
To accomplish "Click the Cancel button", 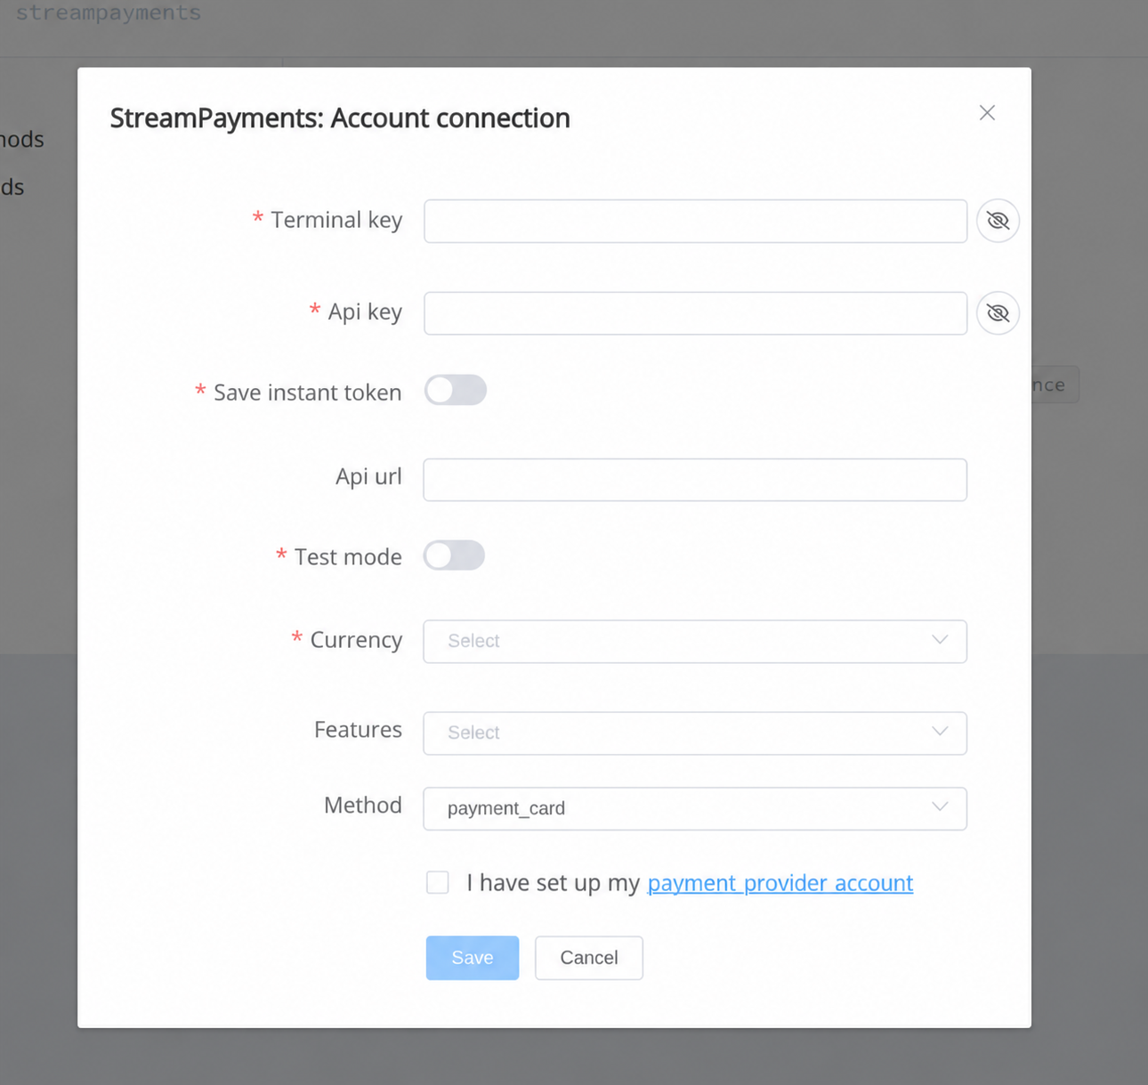I will (589, 958).
